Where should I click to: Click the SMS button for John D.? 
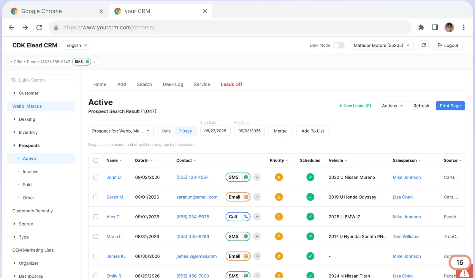pyautogui.click(x=238, y=177)
